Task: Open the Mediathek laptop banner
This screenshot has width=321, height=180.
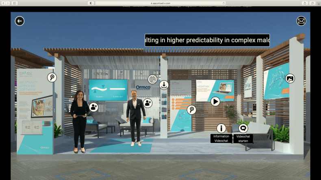Action: pos(215,90)
